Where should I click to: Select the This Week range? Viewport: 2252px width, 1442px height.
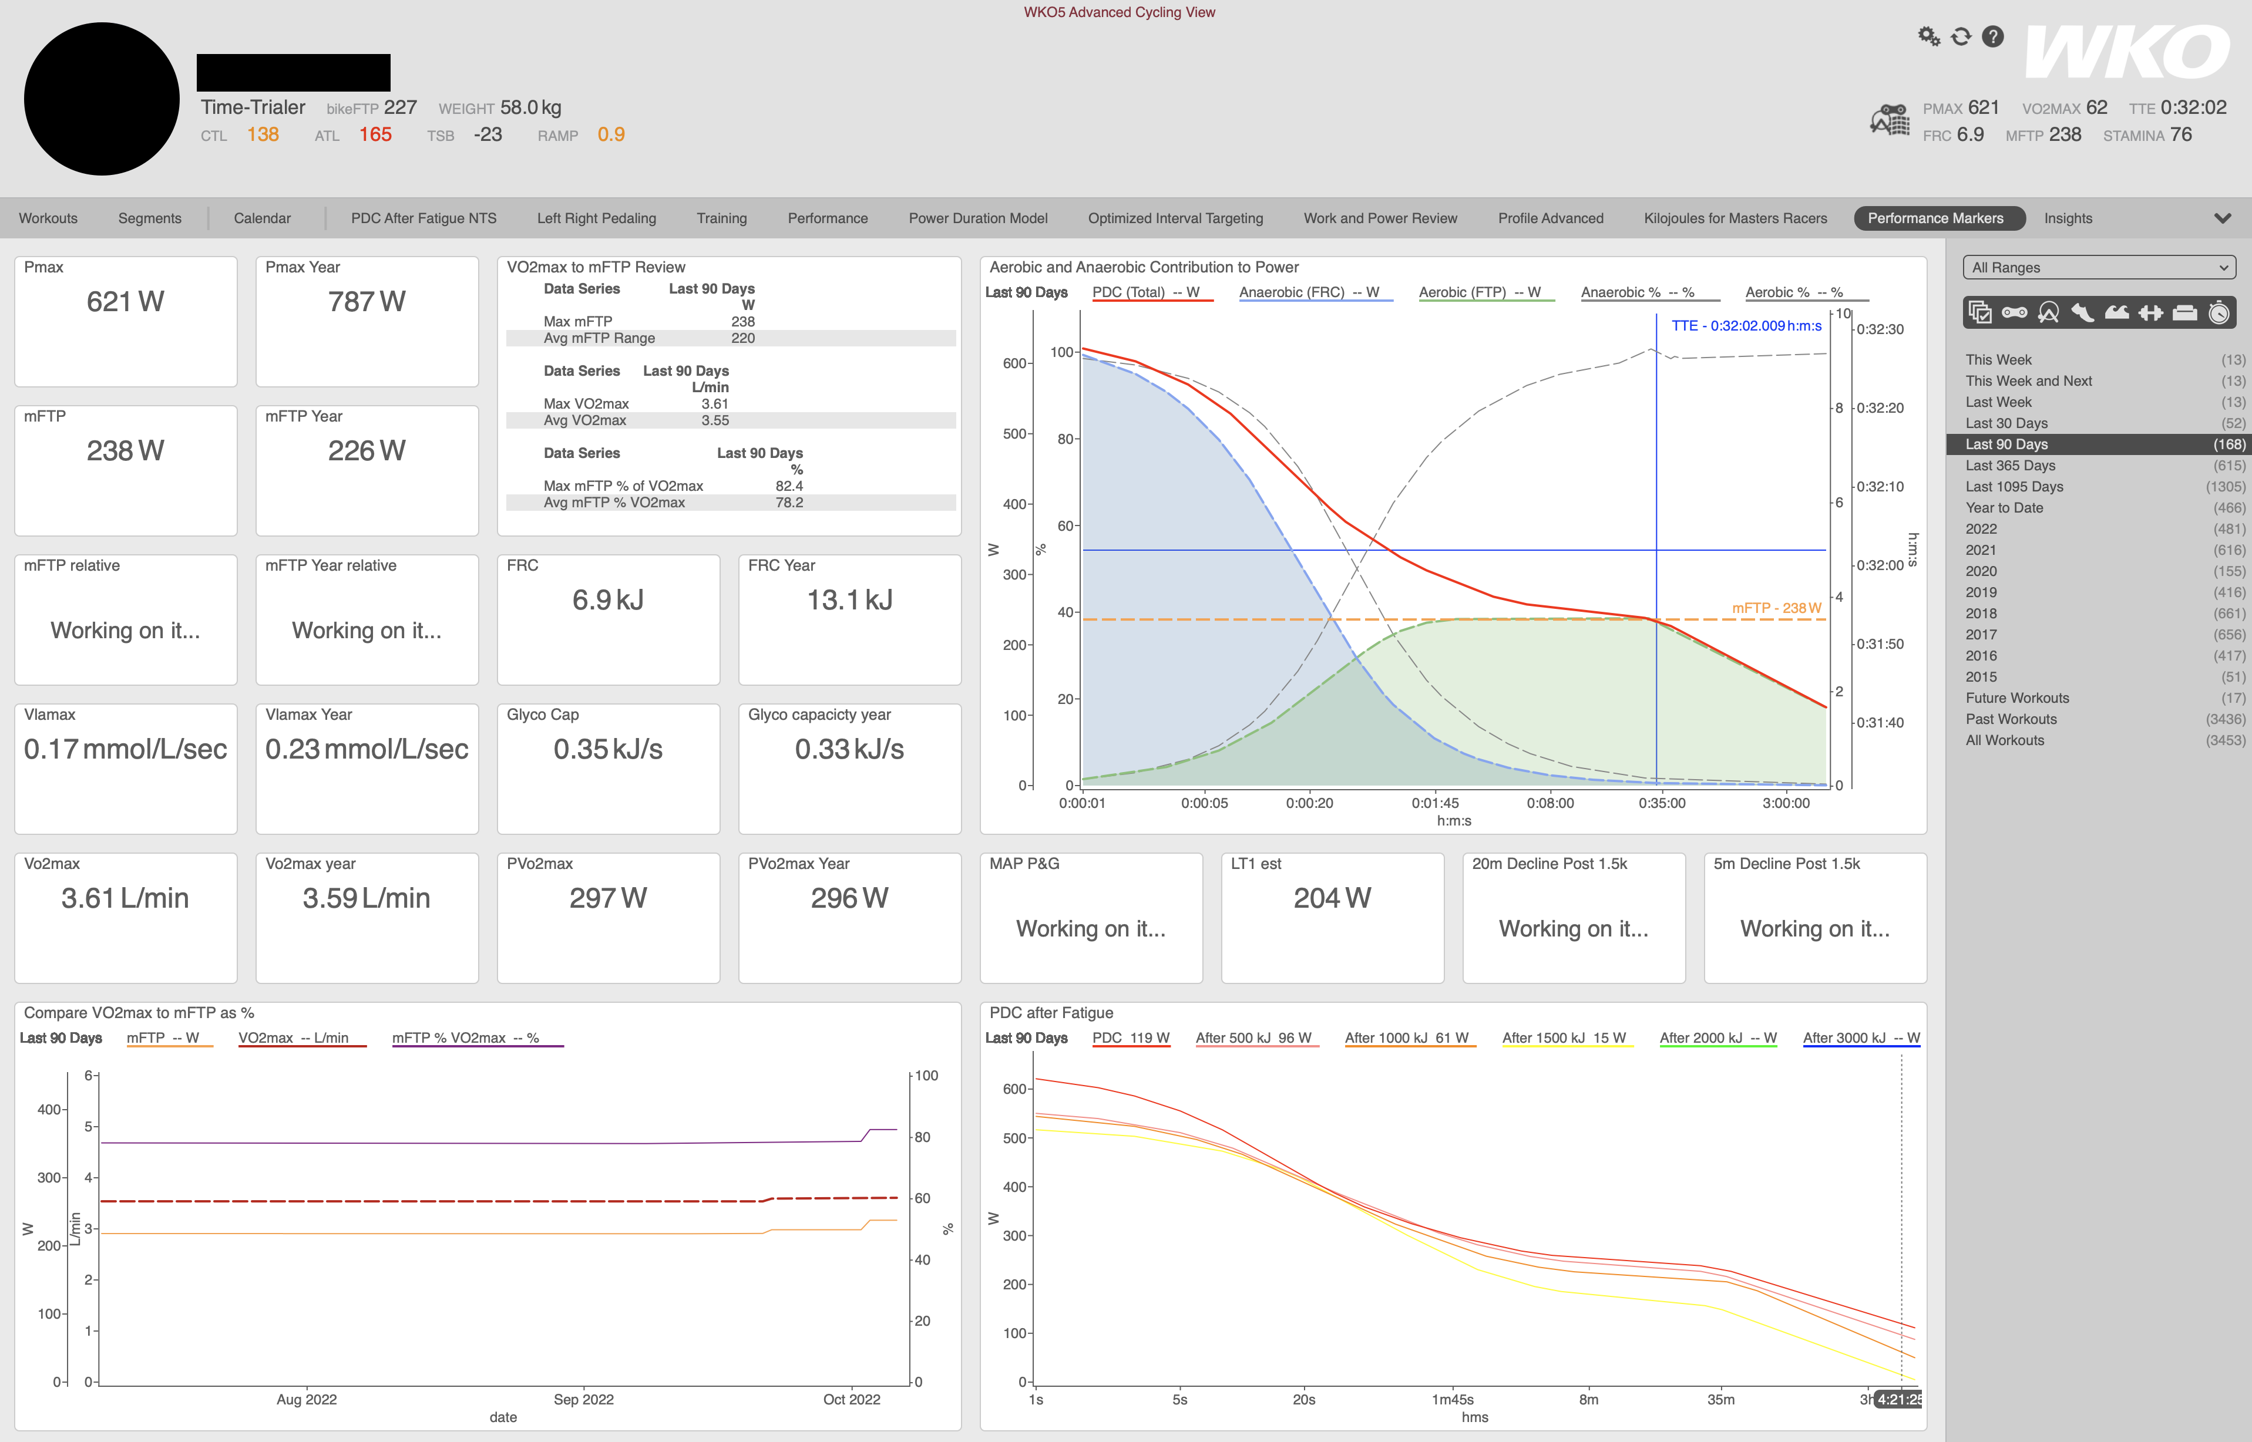(2098, 359)
